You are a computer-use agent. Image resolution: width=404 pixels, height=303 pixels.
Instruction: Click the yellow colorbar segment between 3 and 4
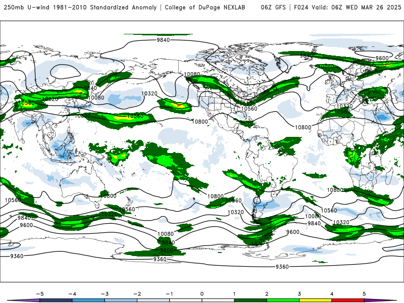pyautogui.click(x=315, y=300)
